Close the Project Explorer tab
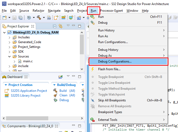 point(33,26)
